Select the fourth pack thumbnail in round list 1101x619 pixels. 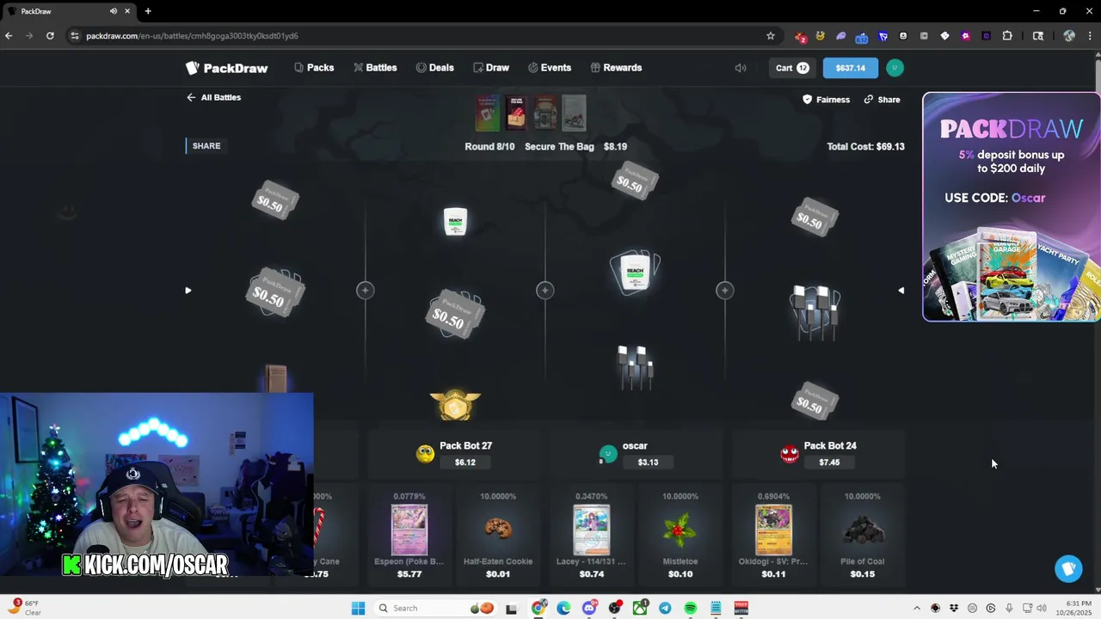pos(574,113)
